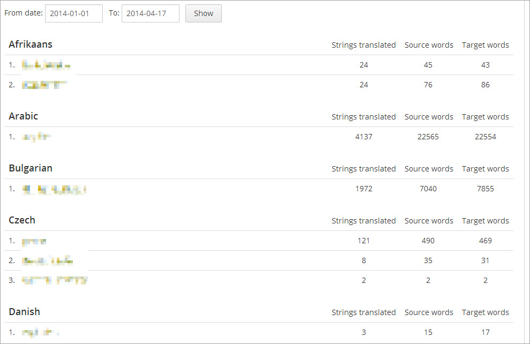Select the Czech language heading

(22, 220)
